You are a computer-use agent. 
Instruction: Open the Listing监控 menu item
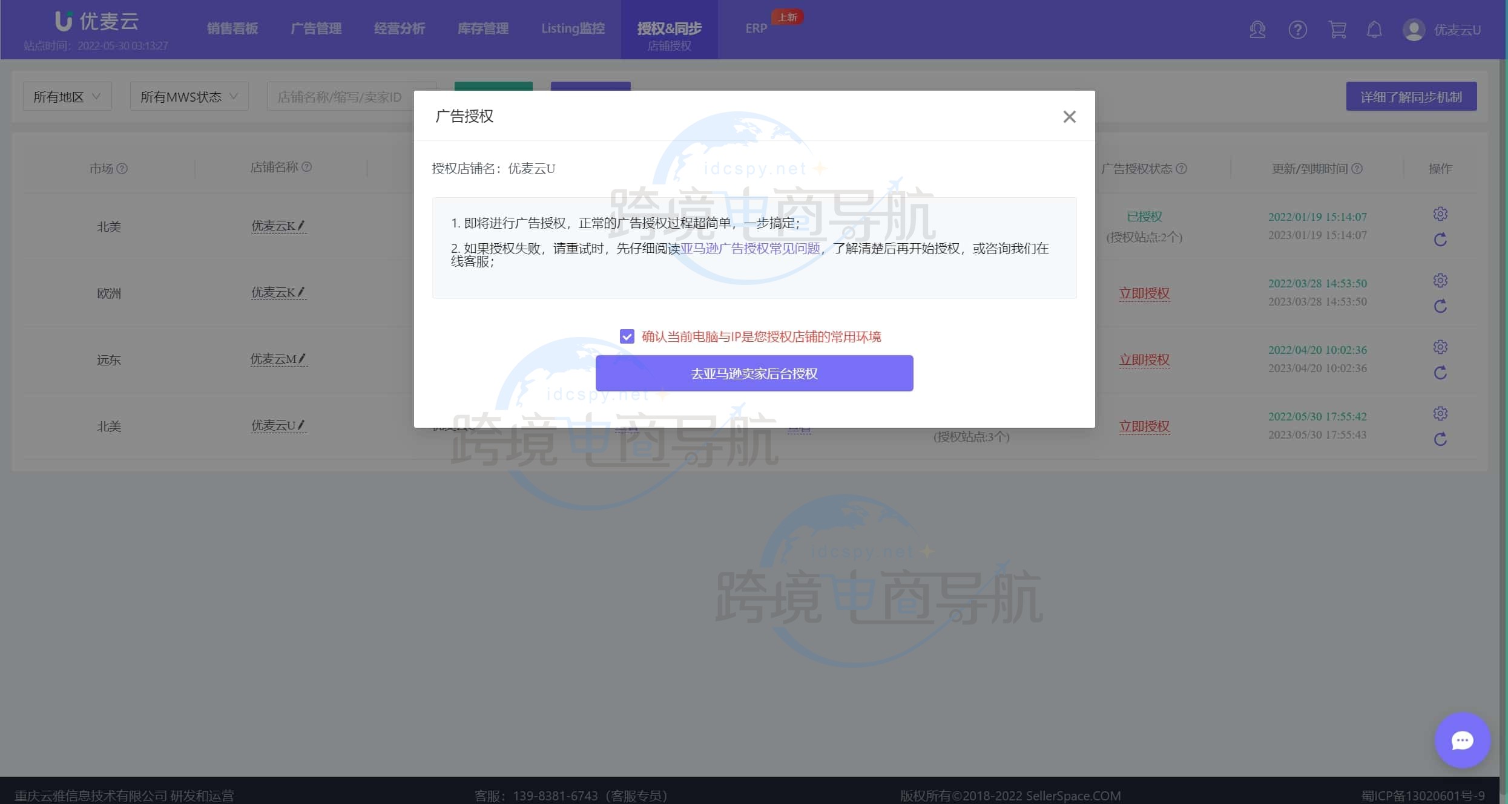[x=573, y=28]
